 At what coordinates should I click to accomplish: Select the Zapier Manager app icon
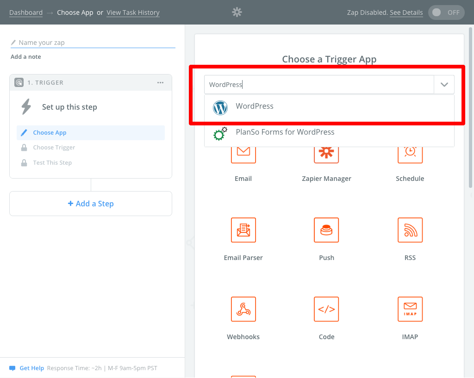[326, 155]
